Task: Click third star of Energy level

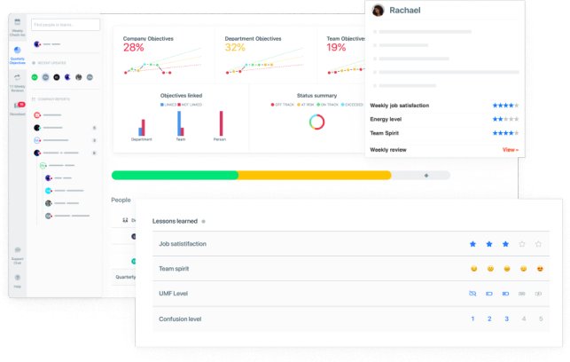Action: pyautogui.click(x=505, y=119)
